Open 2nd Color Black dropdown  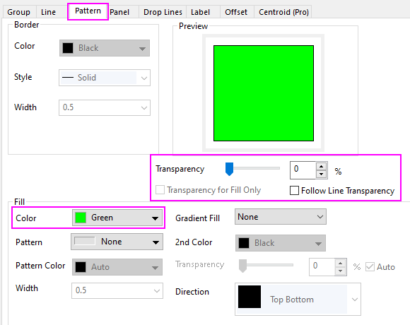click(281, 243)
